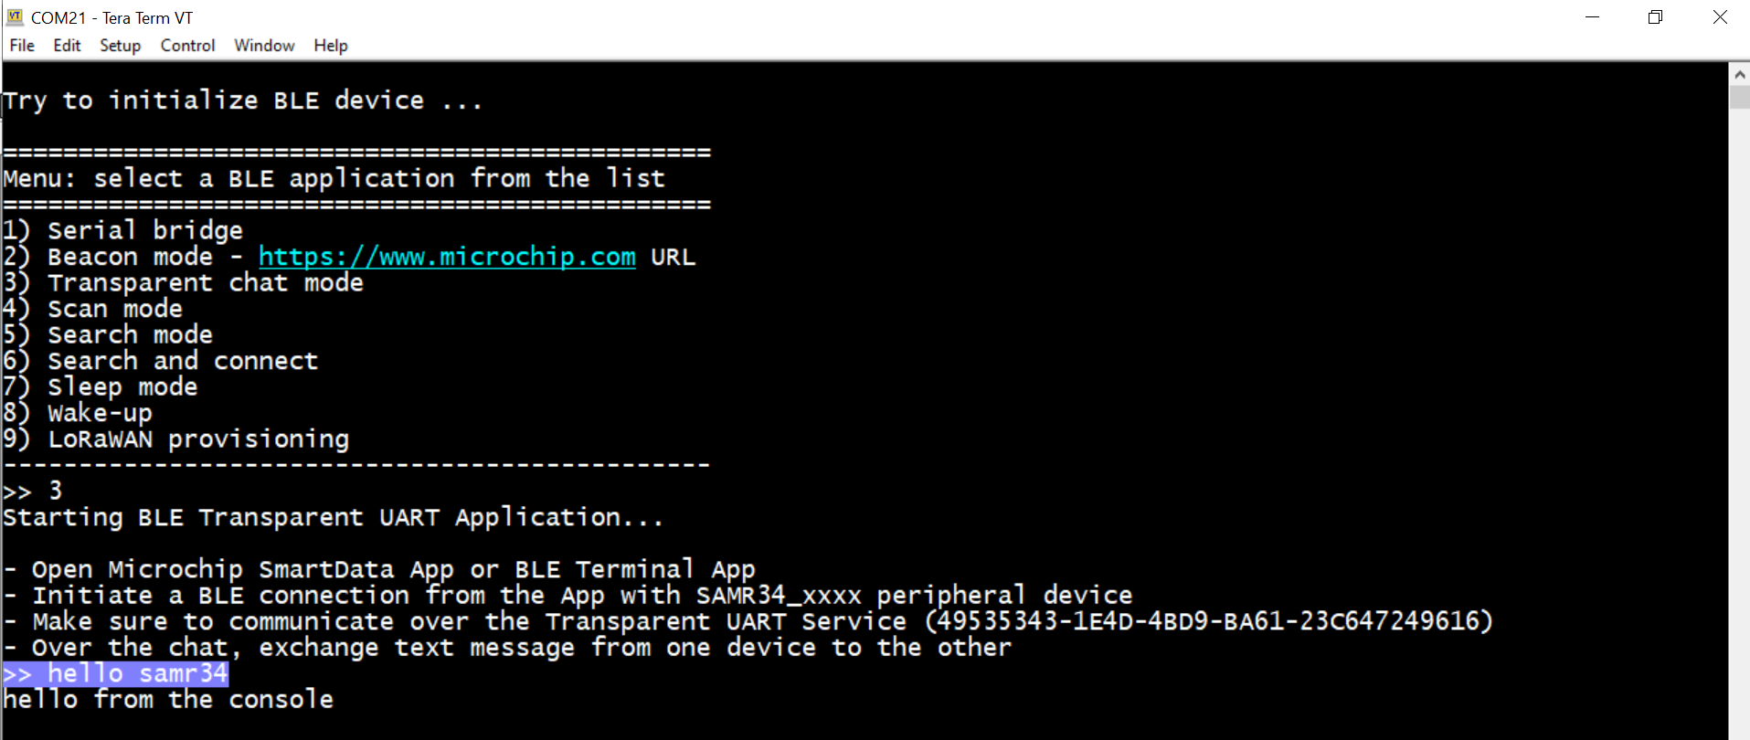Open the Window menu
Image resolution: width=1750 pixels, height=740 pixels.
(x=264, y=46)
